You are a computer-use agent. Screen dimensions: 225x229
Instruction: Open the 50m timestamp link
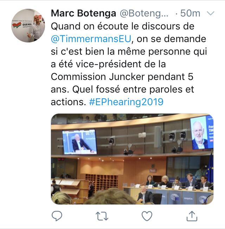190,13
